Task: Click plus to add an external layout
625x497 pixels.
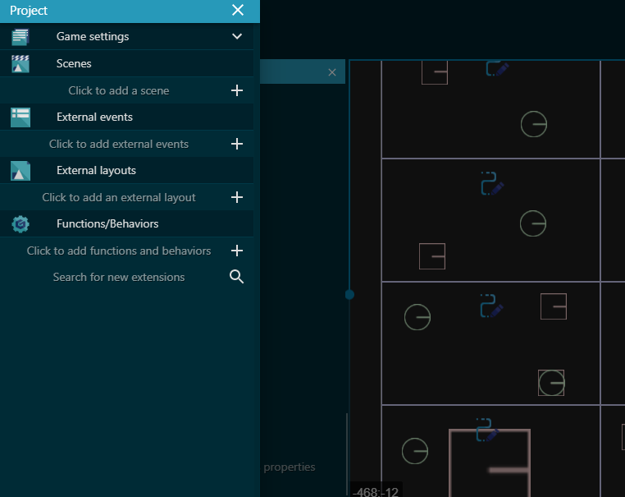Action: (x=237, y=197)
